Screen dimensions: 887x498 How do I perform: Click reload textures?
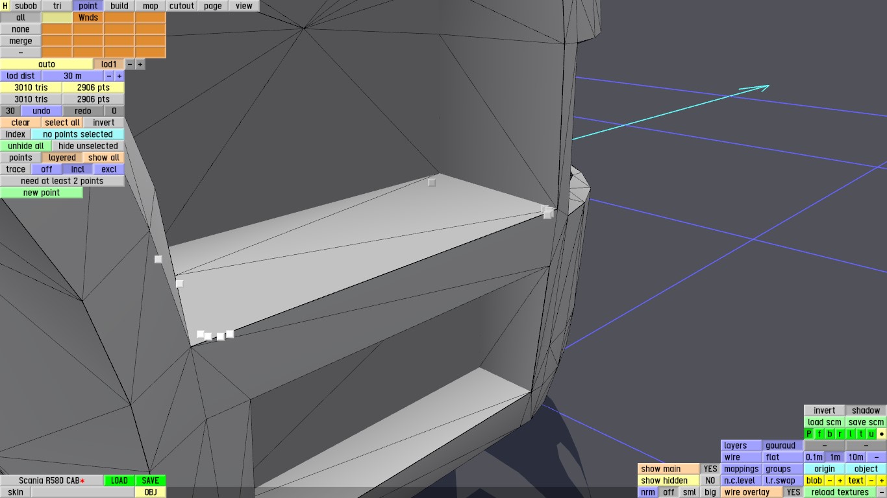tap(840, 492)
